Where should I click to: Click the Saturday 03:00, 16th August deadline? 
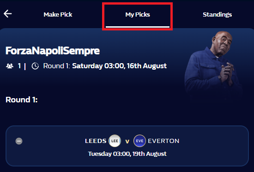120,66
